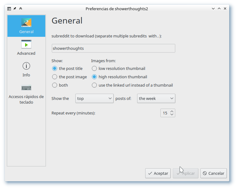This screenshot has height=189, width=237.
Task: Click the keep-above double chevron icon
Action: (x=21, y=9)
